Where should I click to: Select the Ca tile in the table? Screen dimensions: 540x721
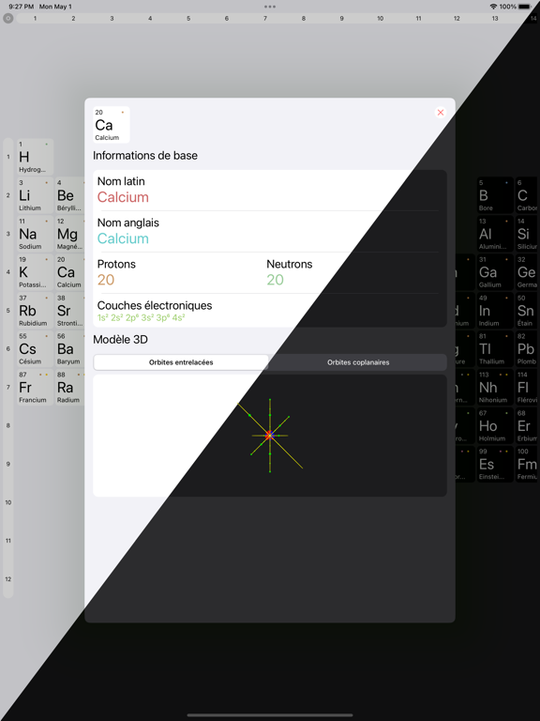point(69,272)
